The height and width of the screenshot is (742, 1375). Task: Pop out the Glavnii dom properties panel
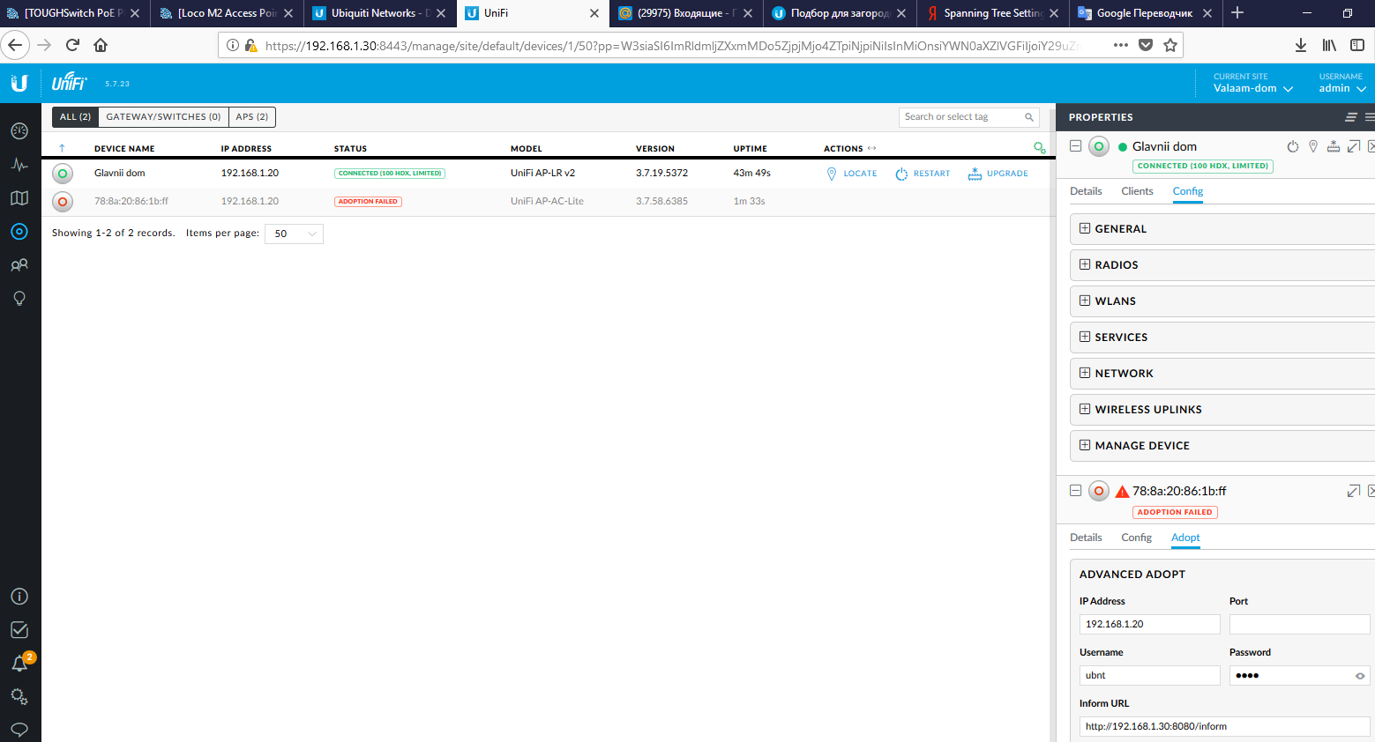tap(1354, 146)
